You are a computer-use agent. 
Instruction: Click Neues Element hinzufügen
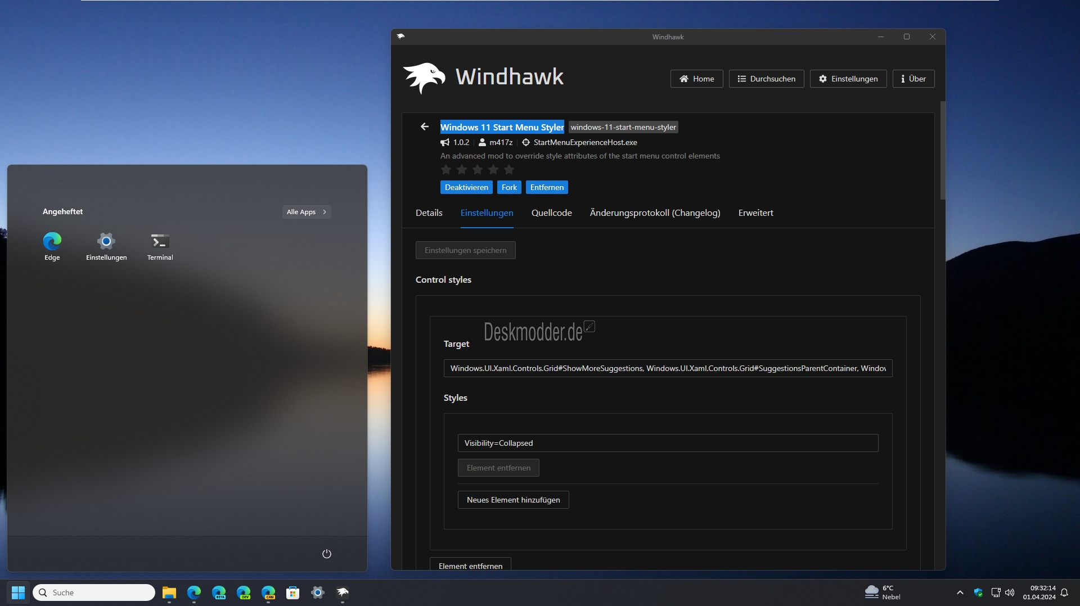tap(513, 500)
